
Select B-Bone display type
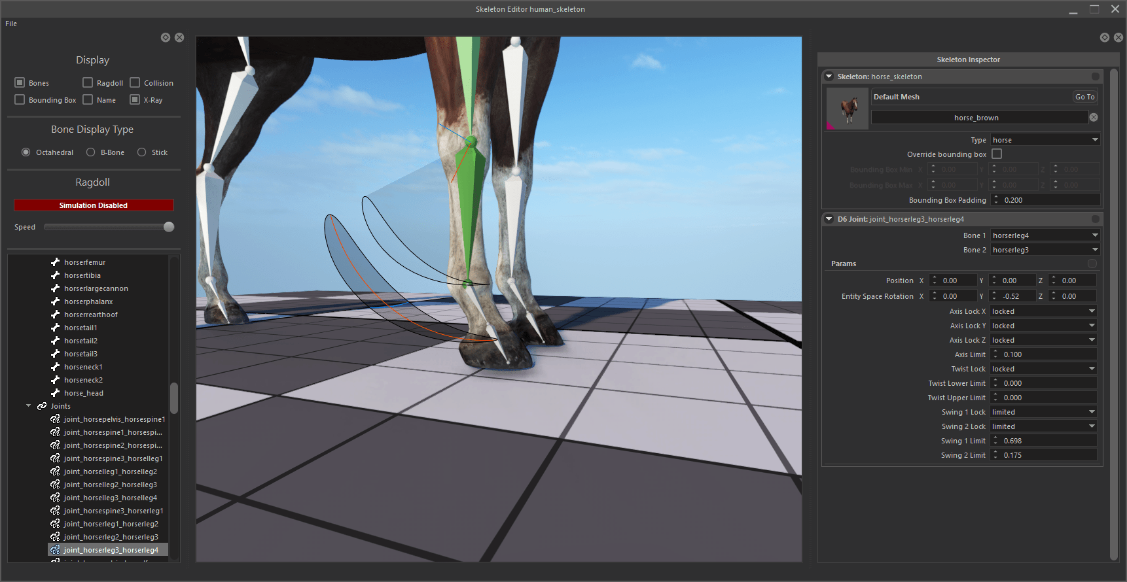point(90,152)
